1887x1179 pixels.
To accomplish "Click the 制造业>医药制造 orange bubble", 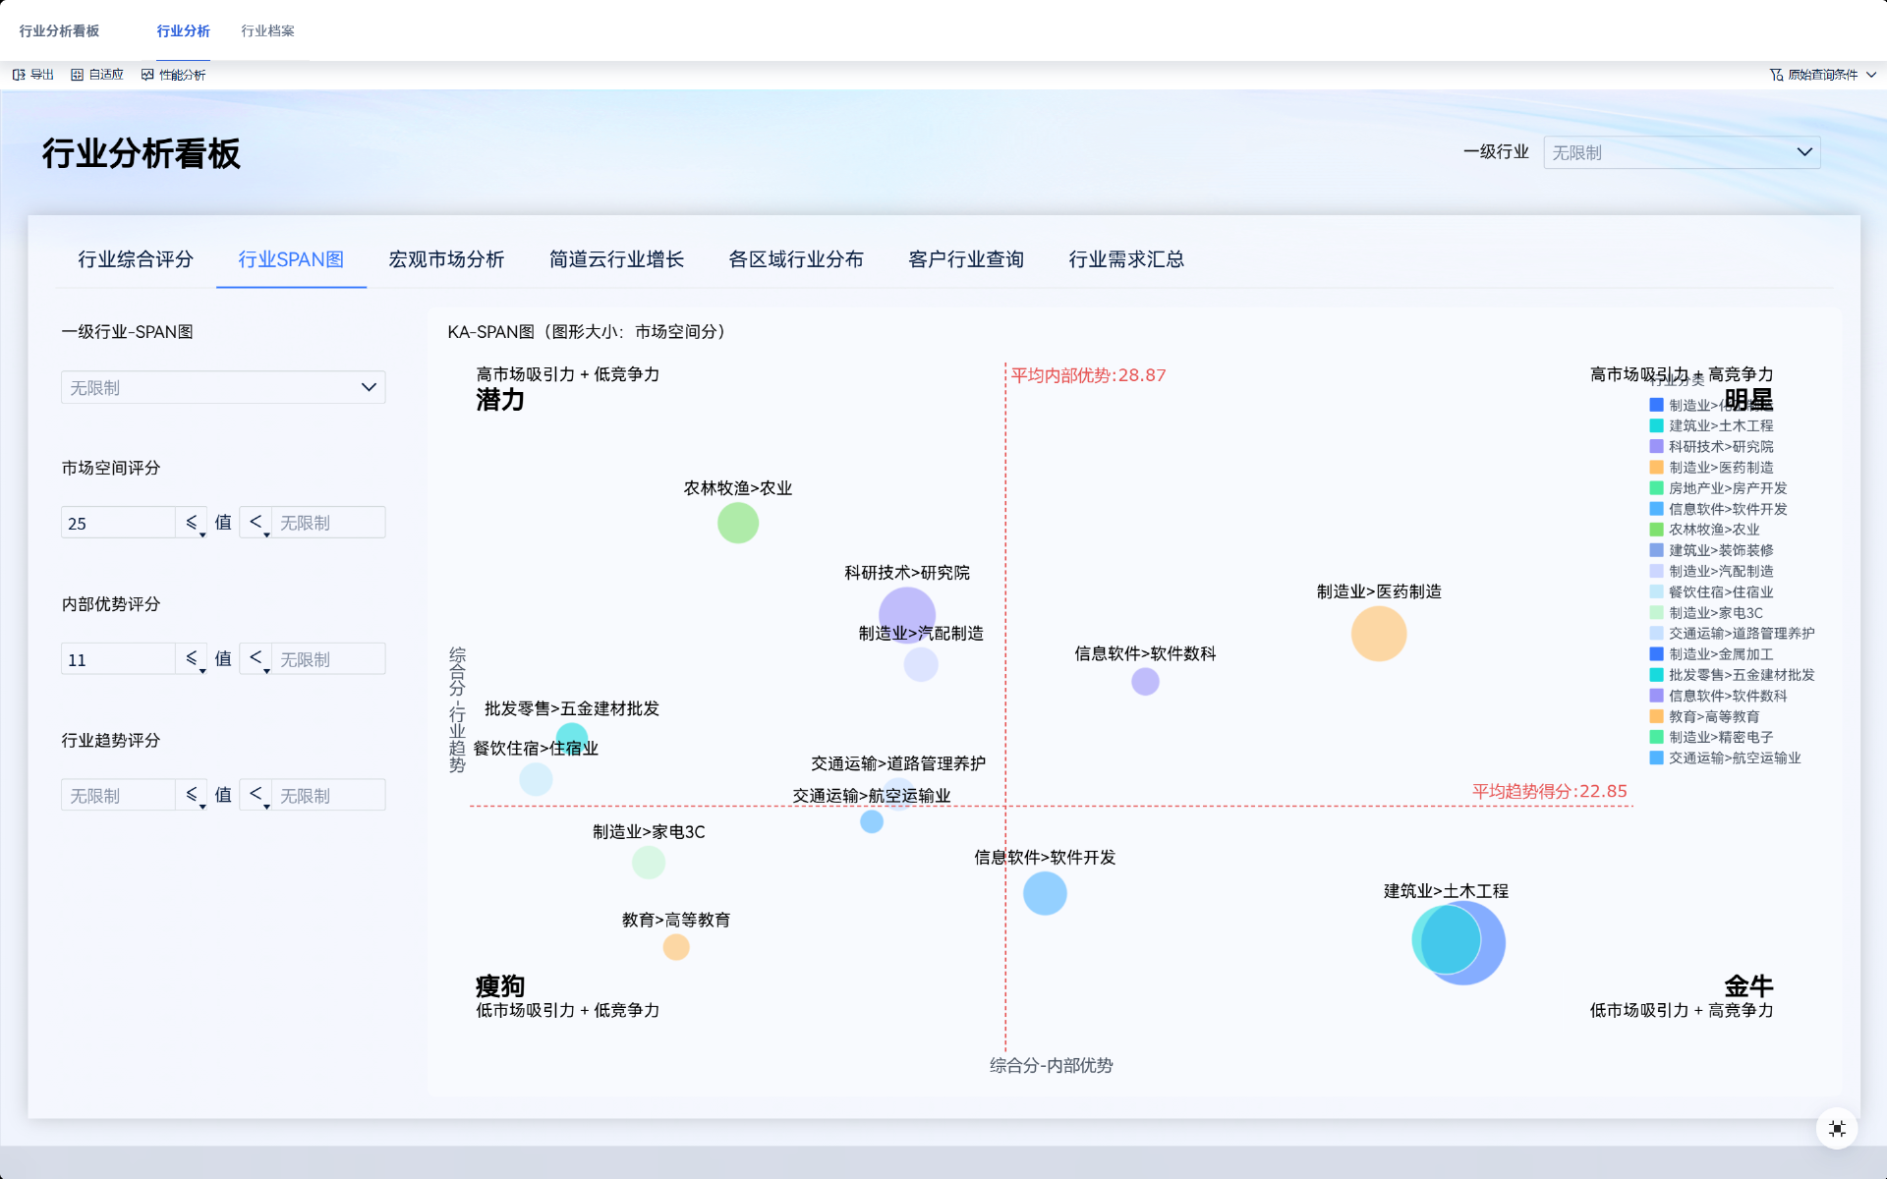I will click(1378, 634).
